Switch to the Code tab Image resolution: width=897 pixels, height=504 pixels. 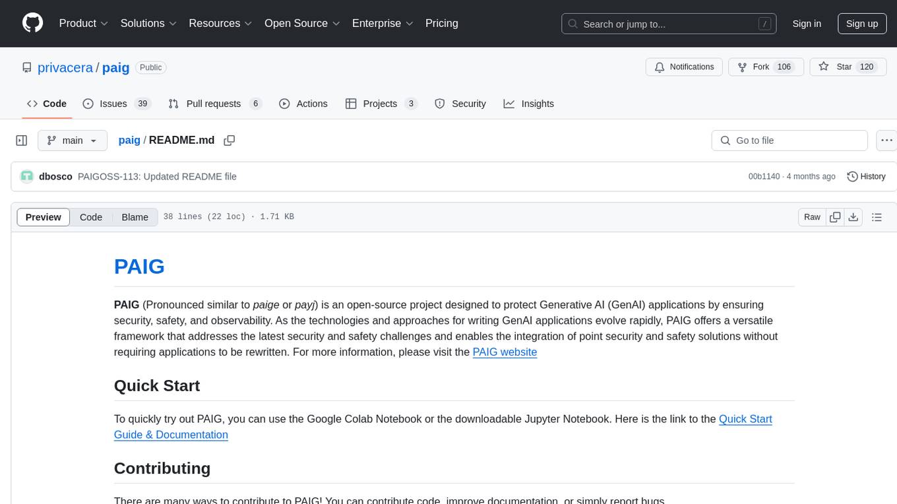tap(47, 104)
